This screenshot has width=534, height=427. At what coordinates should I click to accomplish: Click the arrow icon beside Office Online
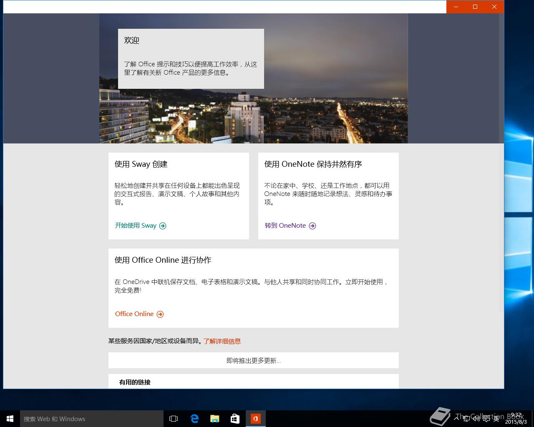[x=160, y=314]
